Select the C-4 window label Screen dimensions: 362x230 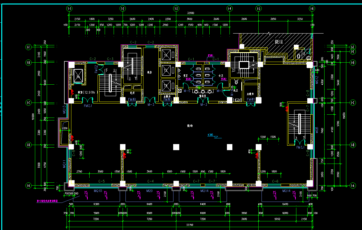(150, 181)
